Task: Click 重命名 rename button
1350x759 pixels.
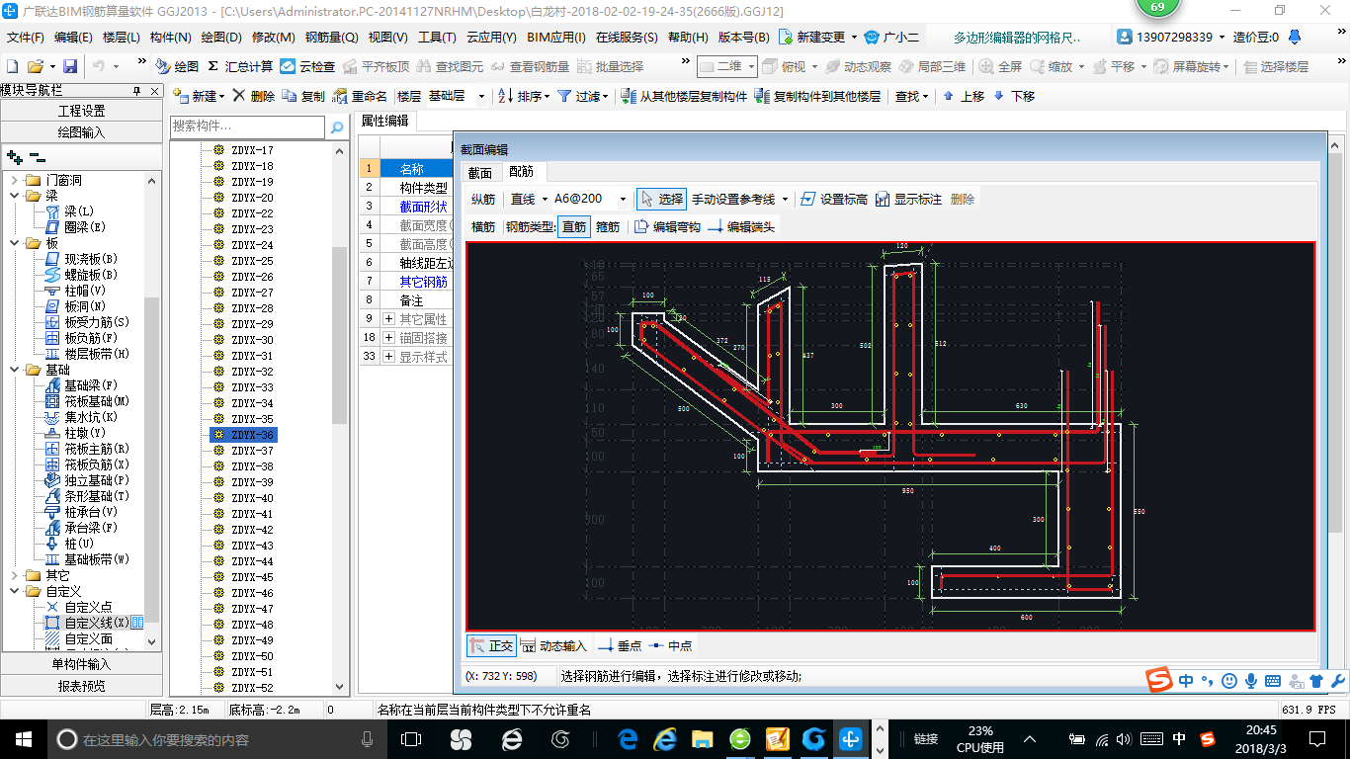Action: coord(360,96)
